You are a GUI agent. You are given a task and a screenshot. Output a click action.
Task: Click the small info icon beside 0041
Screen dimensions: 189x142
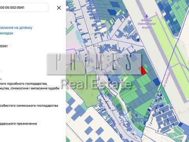[x=10, y=45]
